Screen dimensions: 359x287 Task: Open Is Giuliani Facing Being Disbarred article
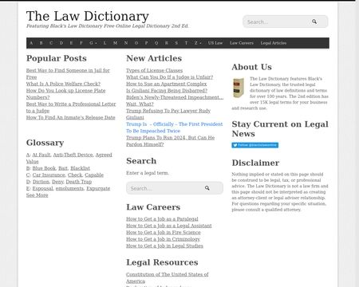click(x=167, y=90)
